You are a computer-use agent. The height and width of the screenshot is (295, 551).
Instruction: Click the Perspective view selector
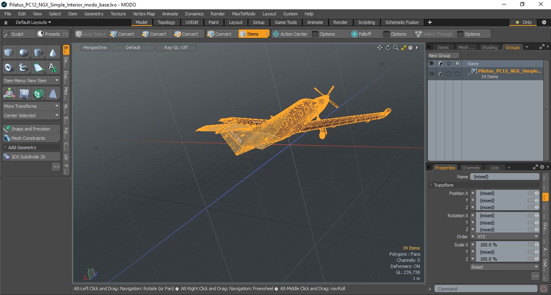95,48
